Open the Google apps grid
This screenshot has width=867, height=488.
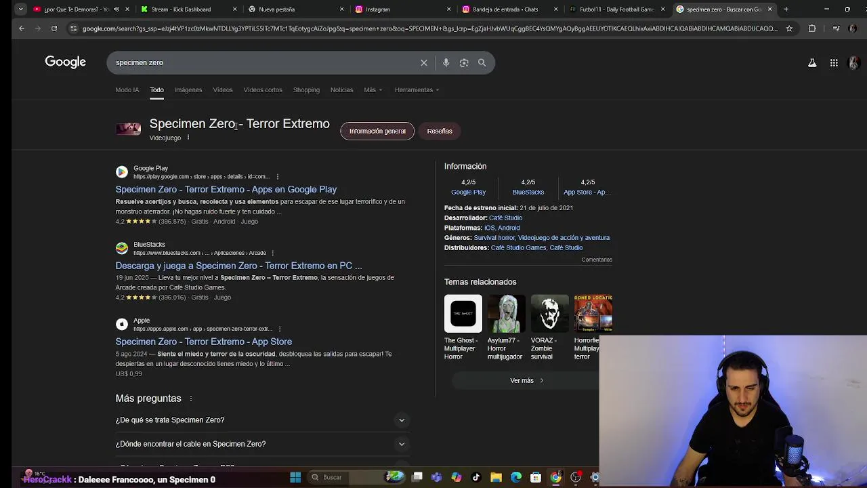[x=834, y=62]
